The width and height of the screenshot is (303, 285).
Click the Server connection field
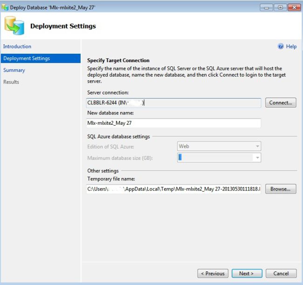coord(174,103)
